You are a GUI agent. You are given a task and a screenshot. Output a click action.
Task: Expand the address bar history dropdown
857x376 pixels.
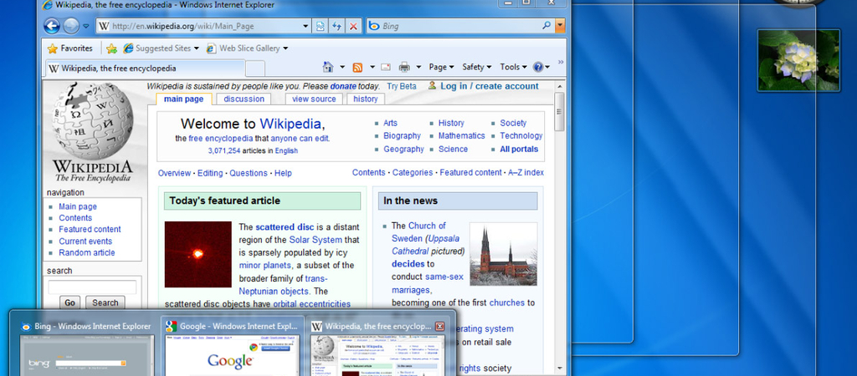[x=306, y=26]
